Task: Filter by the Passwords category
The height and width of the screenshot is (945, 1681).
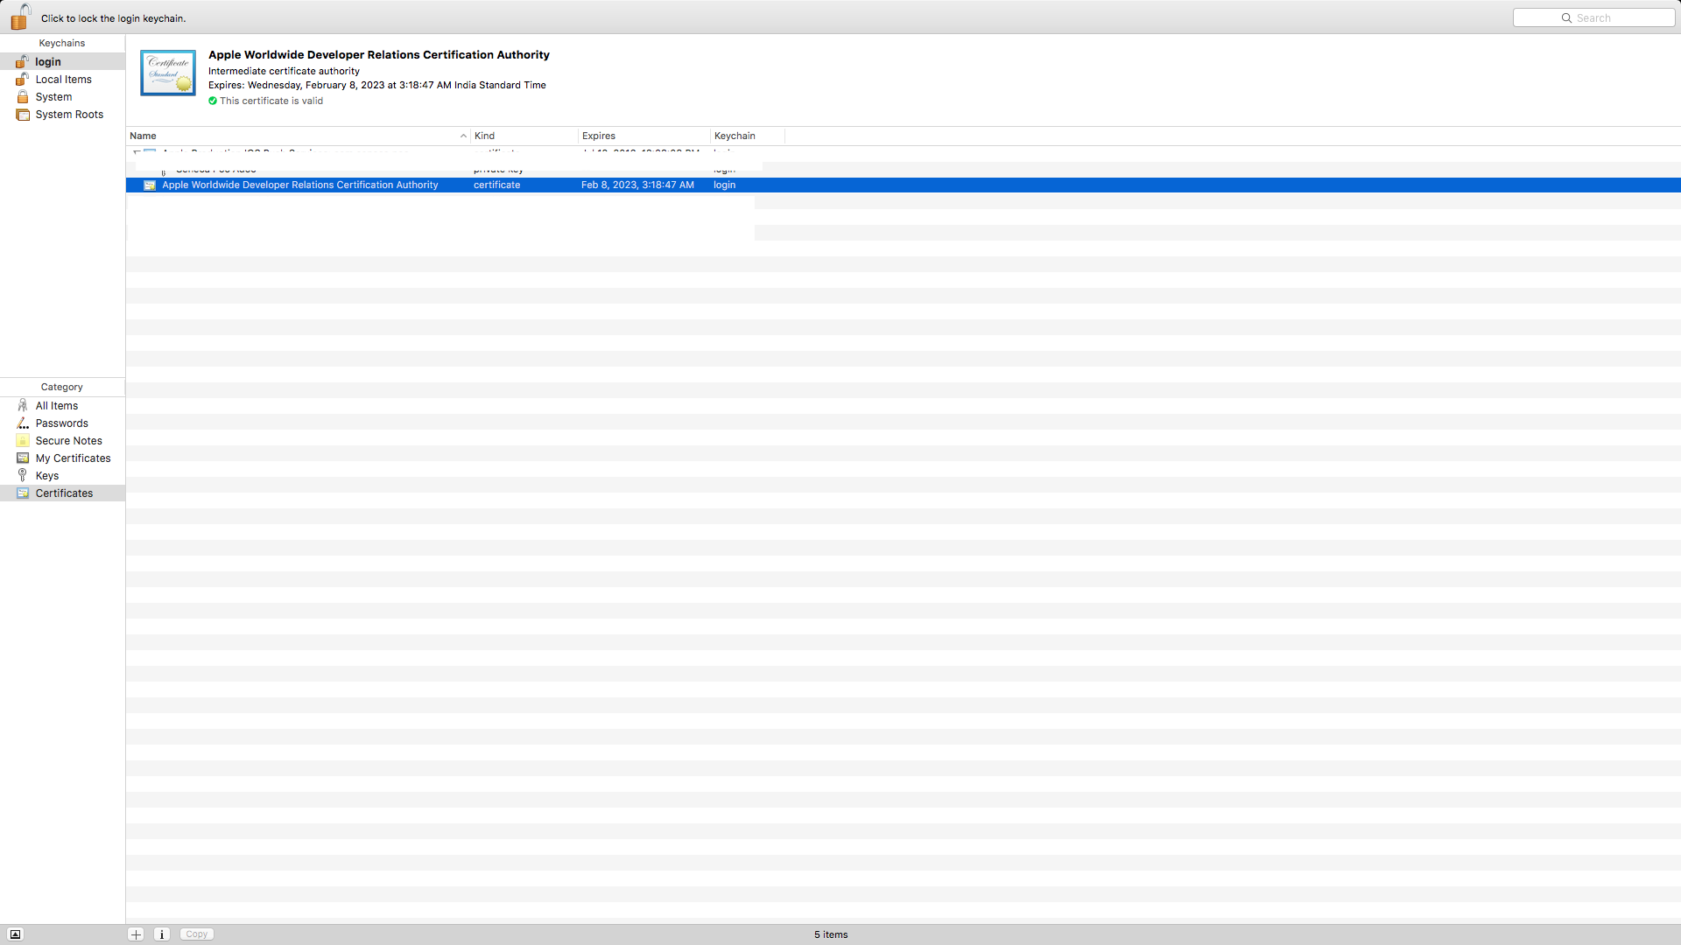Action: point(61,423)
